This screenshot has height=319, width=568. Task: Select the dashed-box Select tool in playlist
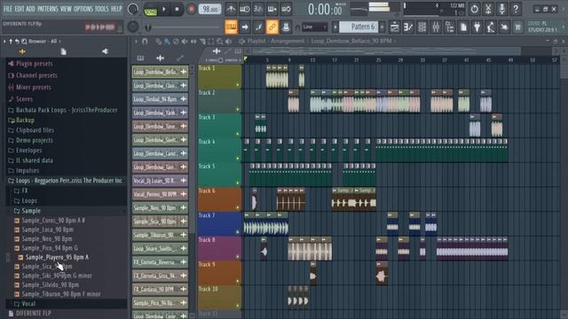point(211,42)
